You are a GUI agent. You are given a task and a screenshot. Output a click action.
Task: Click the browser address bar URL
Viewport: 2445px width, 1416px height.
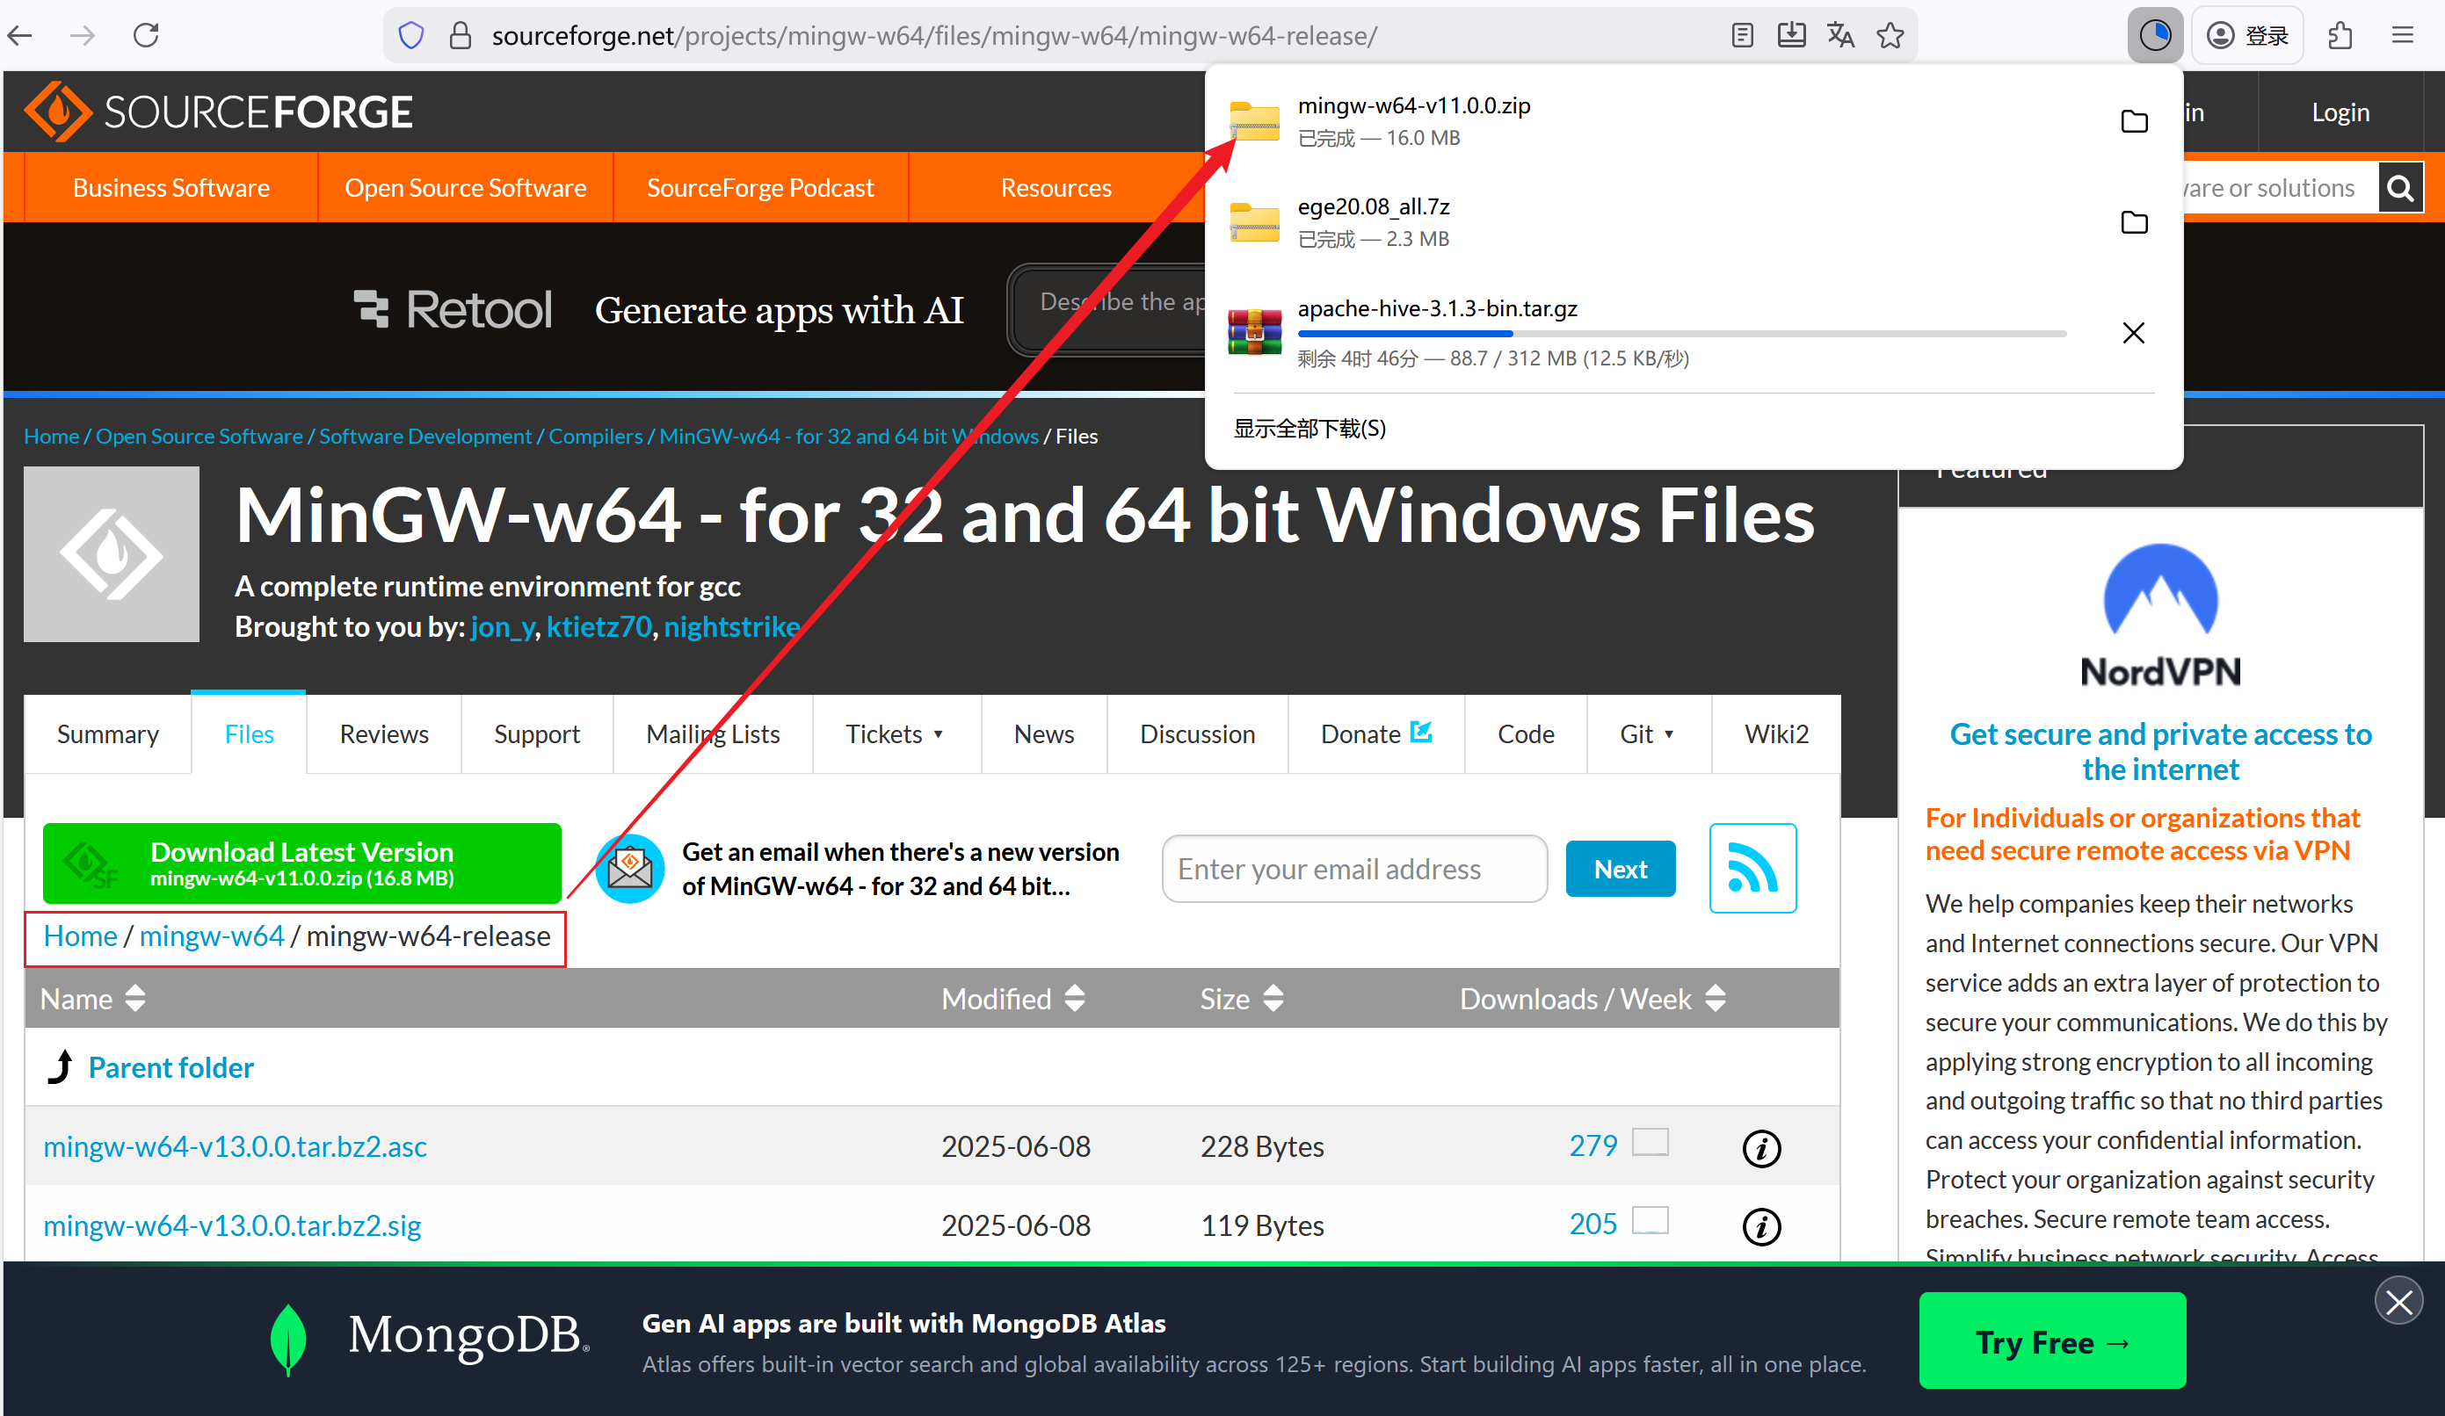933,36
